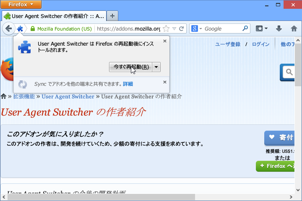Screen dimensions: 302x201
Task: Click the Google search input field
Action: (x=222, y=28)
